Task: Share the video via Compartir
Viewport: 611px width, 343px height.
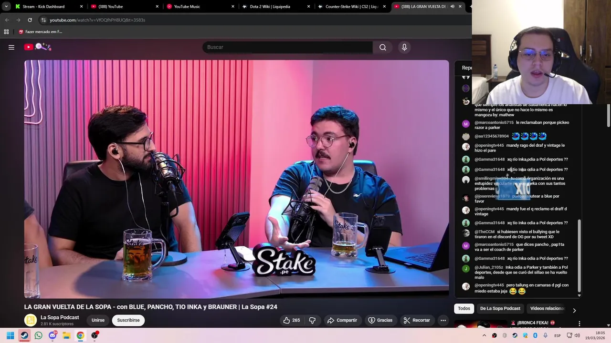Action: (x=342, y=320)
